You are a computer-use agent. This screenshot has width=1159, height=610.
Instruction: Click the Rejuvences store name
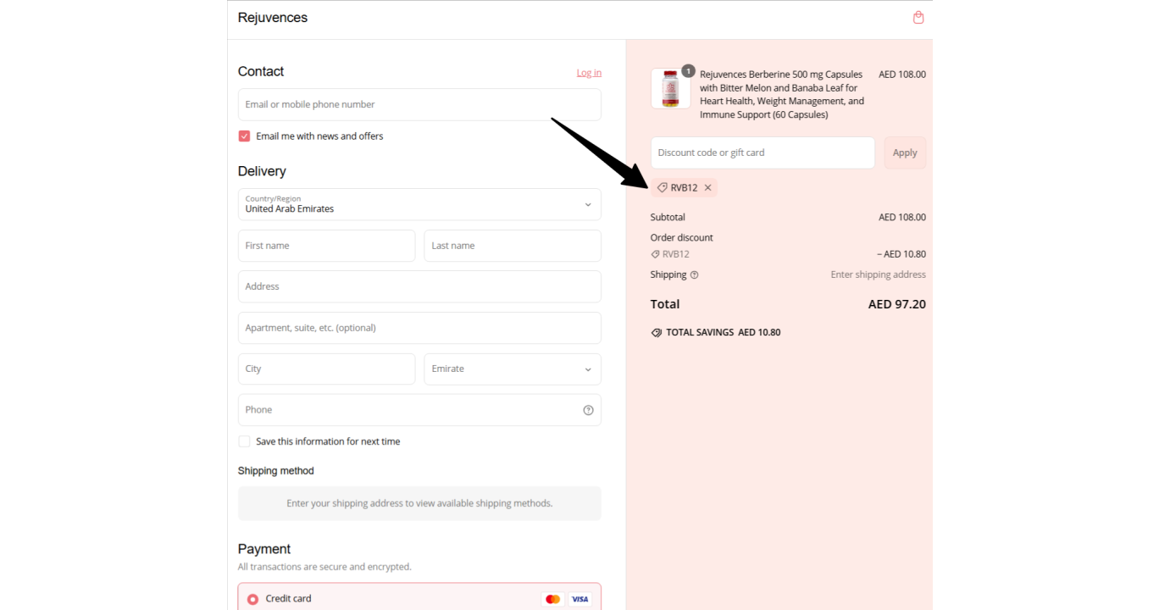[x=273, y=18]
